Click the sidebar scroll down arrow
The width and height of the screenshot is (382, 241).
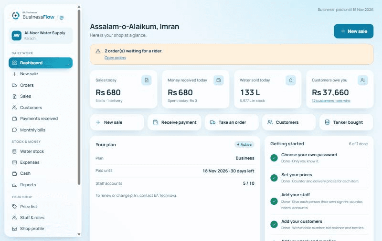click(x=79, y=234)
